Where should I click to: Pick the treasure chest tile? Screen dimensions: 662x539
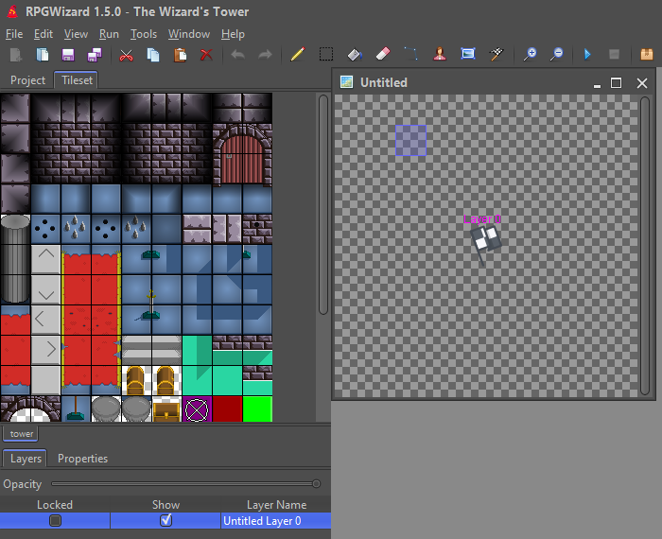166,409
